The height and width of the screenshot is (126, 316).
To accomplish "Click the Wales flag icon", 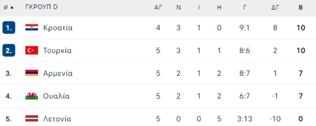I will click(32, 96).
